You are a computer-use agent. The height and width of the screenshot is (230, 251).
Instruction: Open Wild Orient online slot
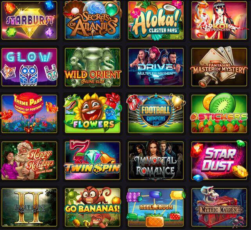[93, 67]
